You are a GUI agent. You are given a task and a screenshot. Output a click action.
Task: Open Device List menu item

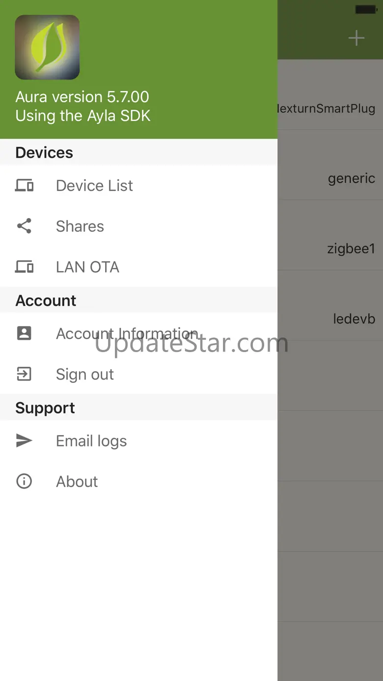click(x=94, y=186)
